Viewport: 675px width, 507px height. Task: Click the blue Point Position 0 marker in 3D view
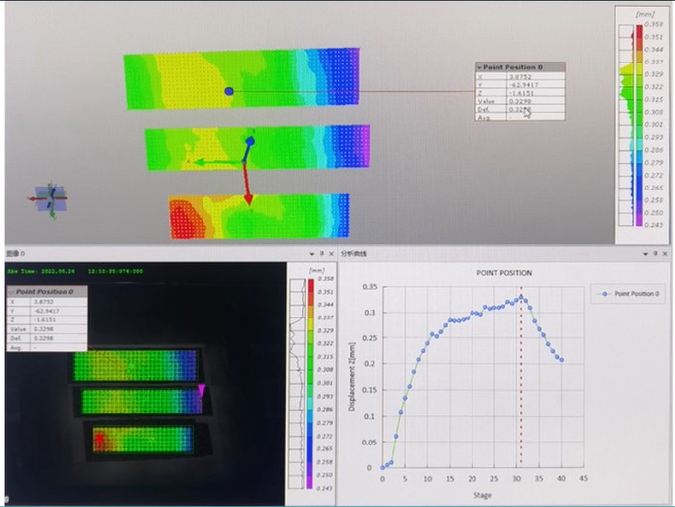point(229,91)
